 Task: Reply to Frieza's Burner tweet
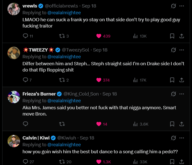(x=25, y=124)
